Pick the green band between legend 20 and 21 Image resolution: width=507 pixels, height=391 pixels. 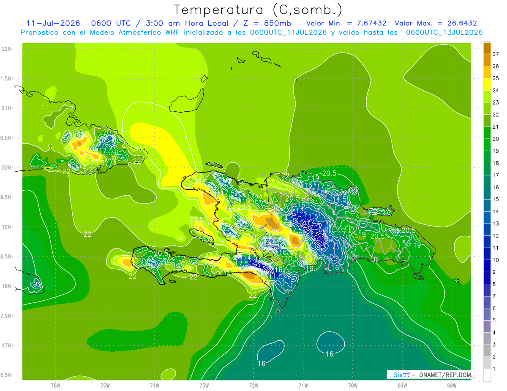pos(487,133)
